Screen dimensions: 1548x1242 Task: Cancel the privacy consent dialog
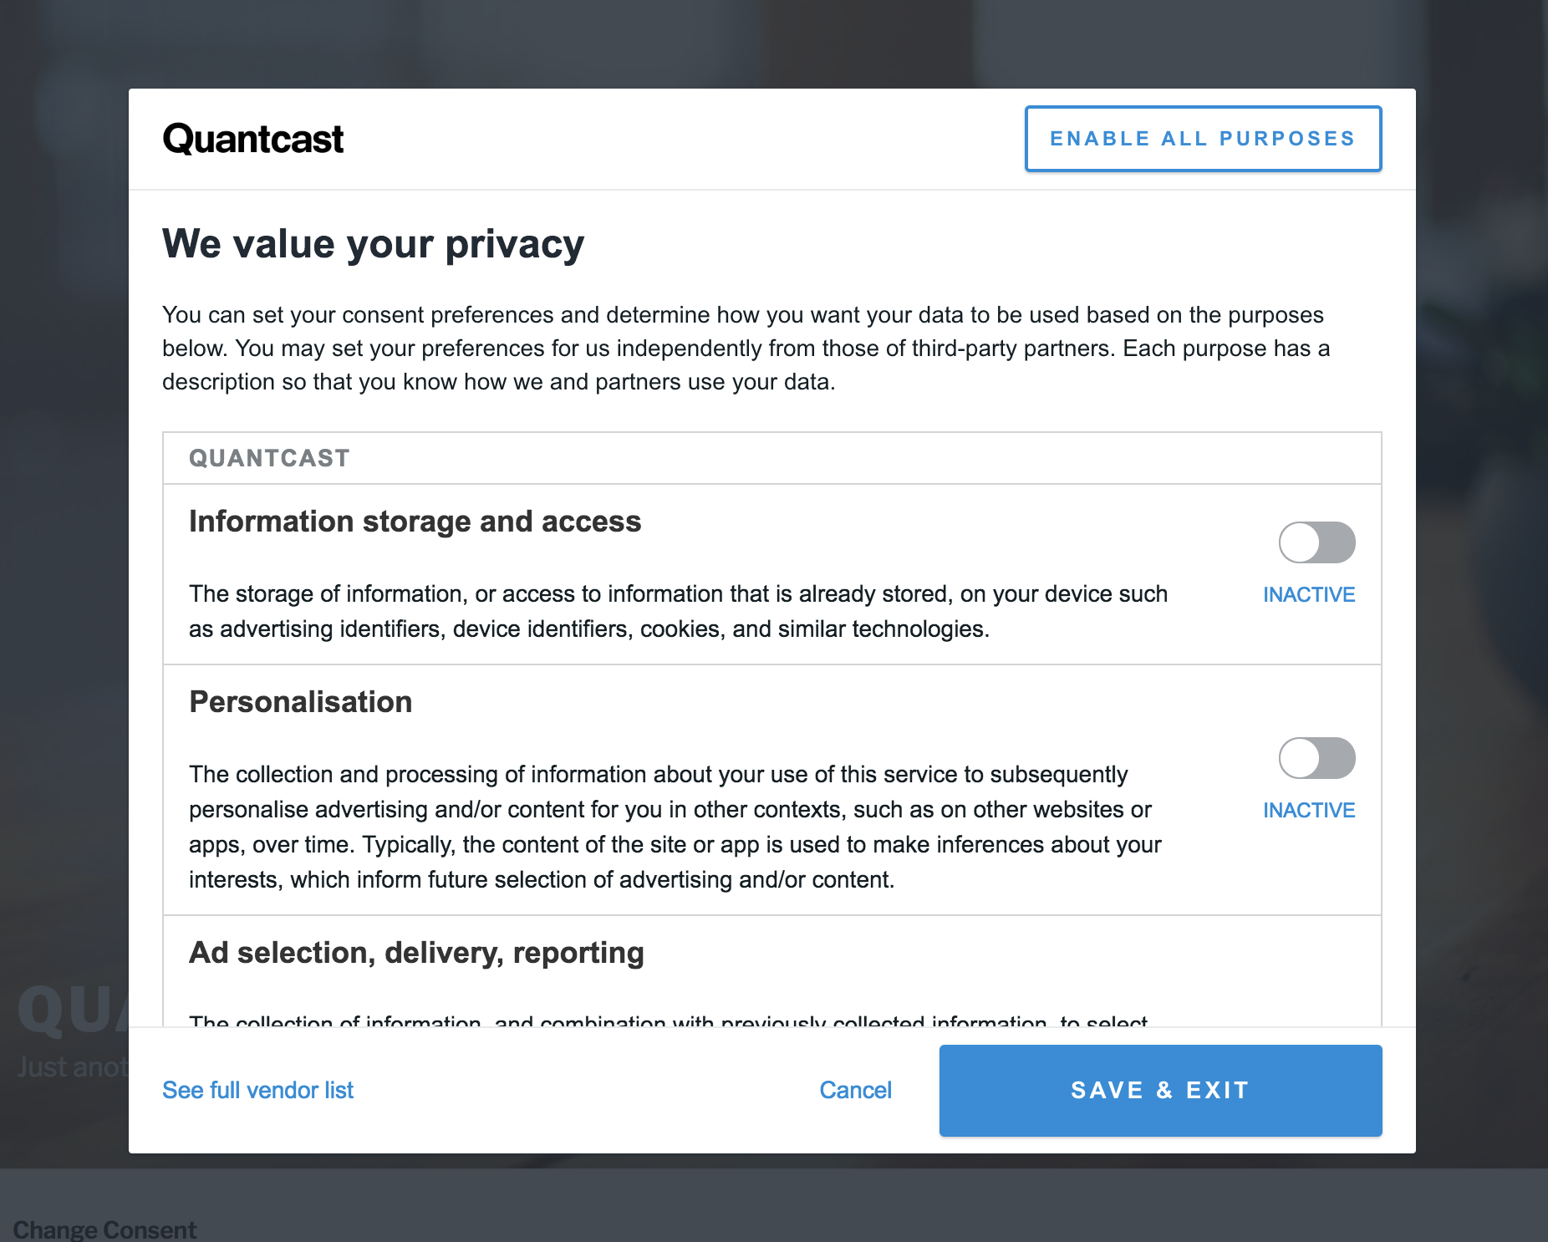855,1090
